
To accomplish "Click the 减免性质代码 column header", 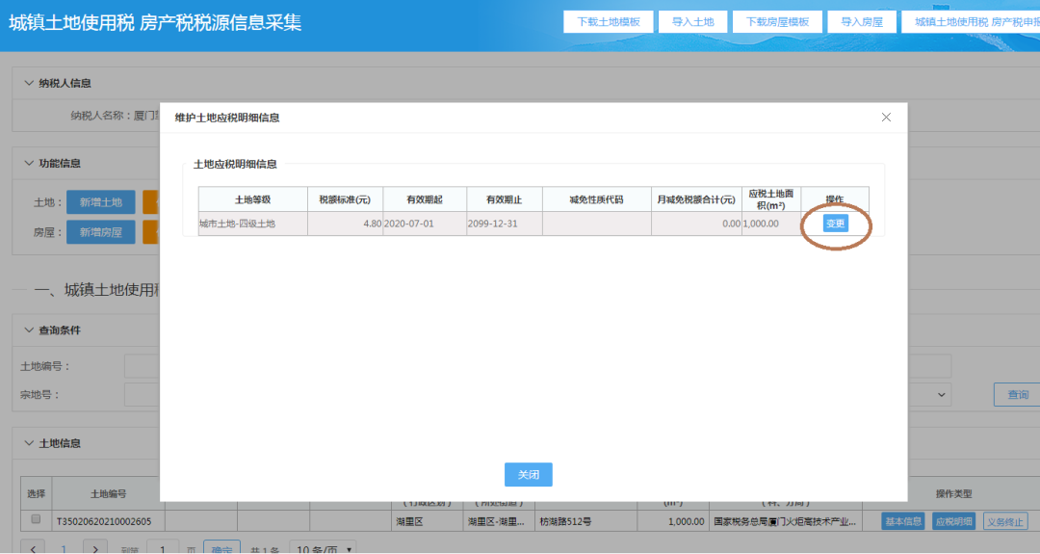I will (x=596, y=199).
